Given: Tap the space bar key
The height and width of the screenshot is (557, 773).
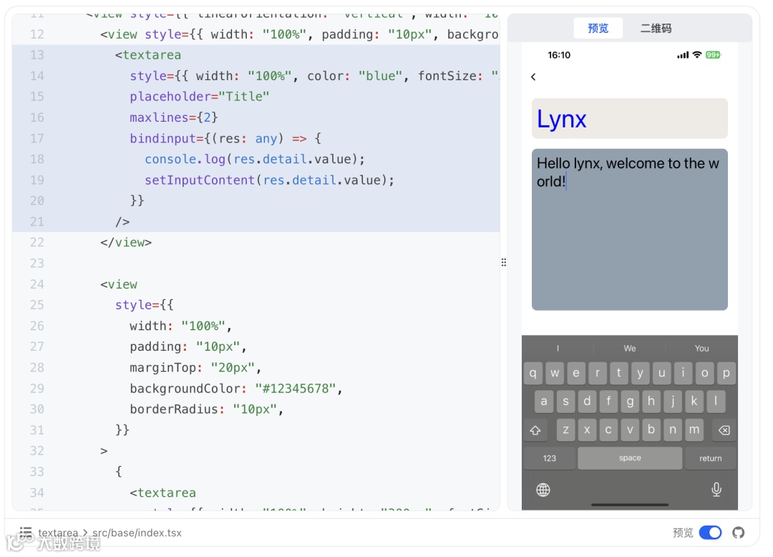Looking at the screenshot, I should (630, 458).
